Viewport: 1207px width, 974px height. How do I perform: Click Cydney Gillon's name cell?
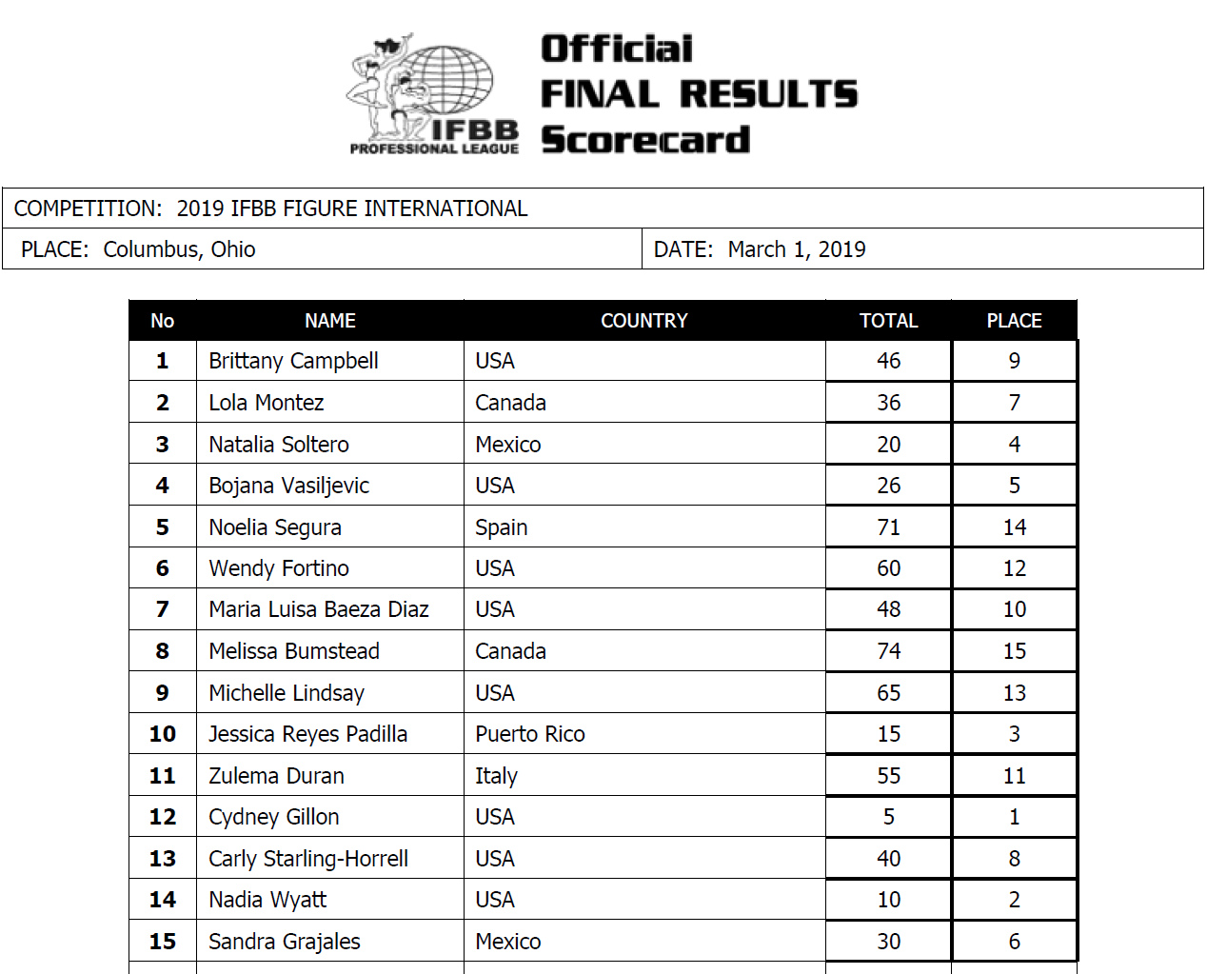pos(274,817)
